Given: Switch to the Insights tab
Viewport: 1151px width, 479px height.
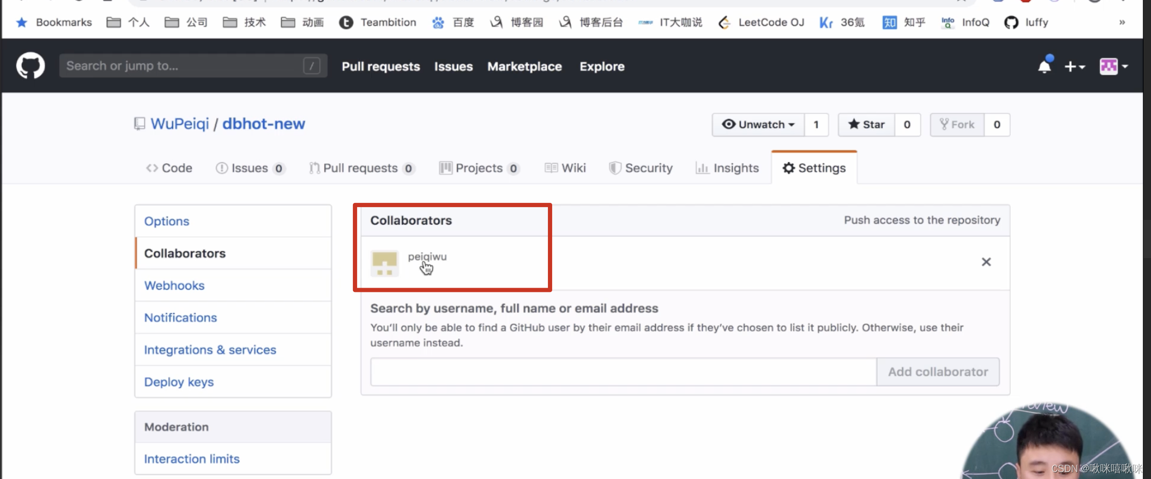Looking at the screenshot, I should (727, 168).
